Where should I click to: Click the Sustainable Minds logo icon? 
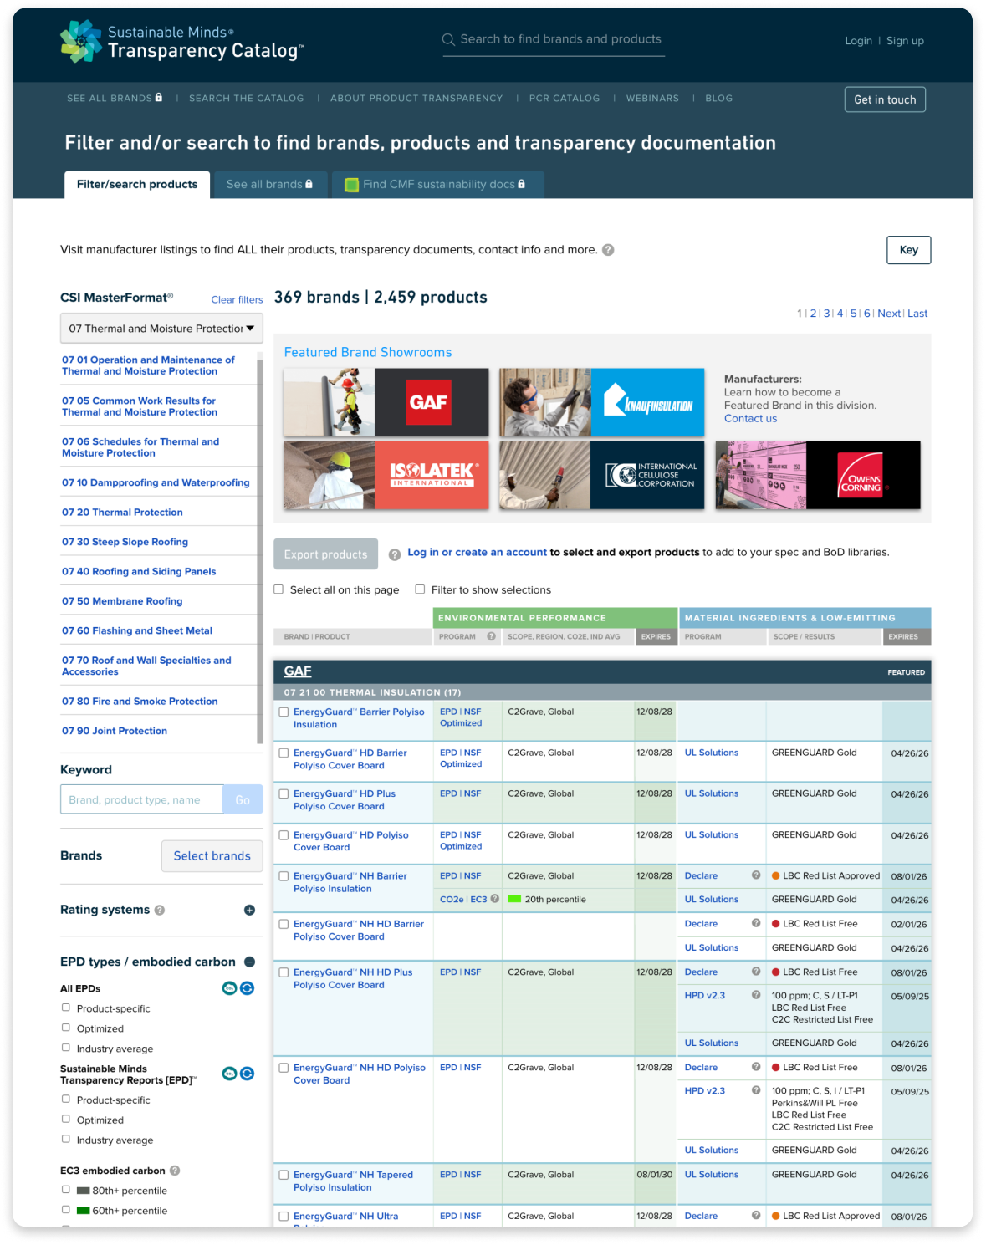pyautogui.click(x=80, y=41)
